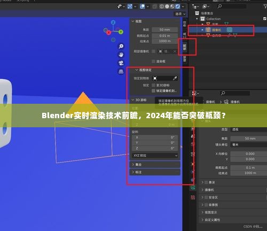Click the red X axis gizmo ball
Screen dimensions: 267x231
pos(108,33)
